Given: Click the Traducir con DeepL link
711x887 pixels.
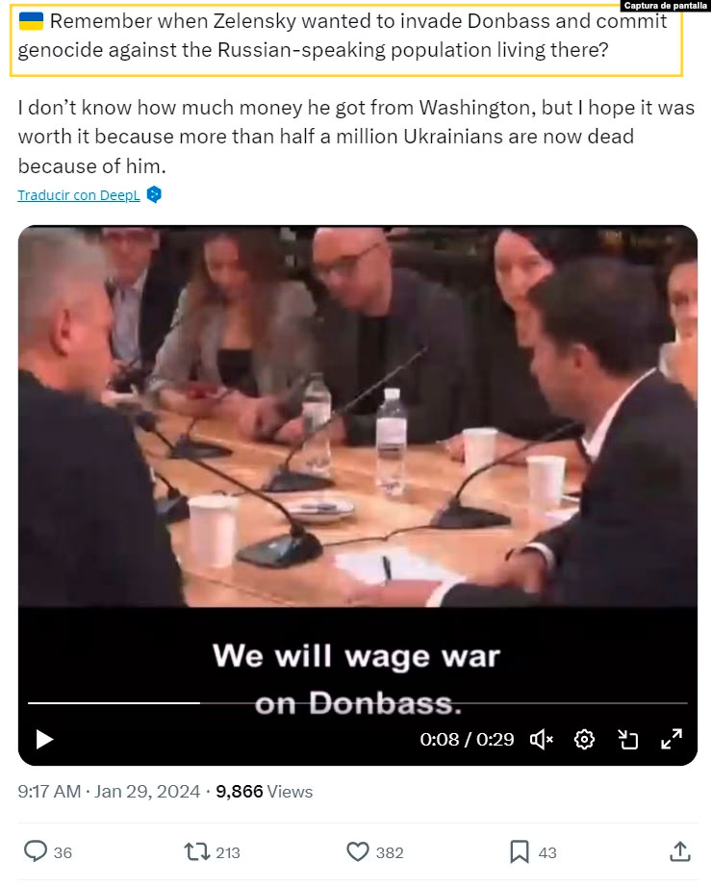Looking at the screenshot, I should [x=79, y=195].
